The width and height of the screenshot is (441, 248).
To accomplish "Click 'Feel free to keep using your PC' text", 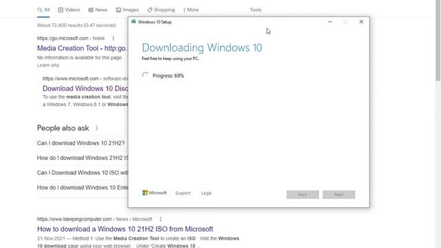I will pyautogui.click(x=170, y=59).
